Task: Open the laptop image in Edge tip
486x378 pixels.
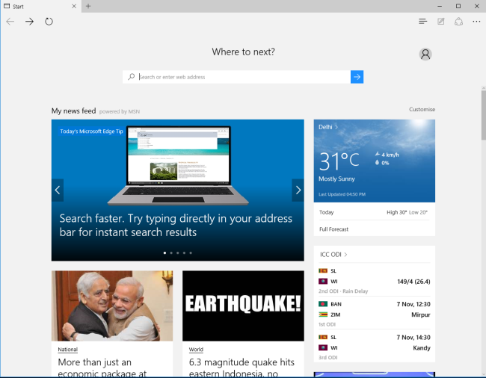Action: tap(178, 165)
